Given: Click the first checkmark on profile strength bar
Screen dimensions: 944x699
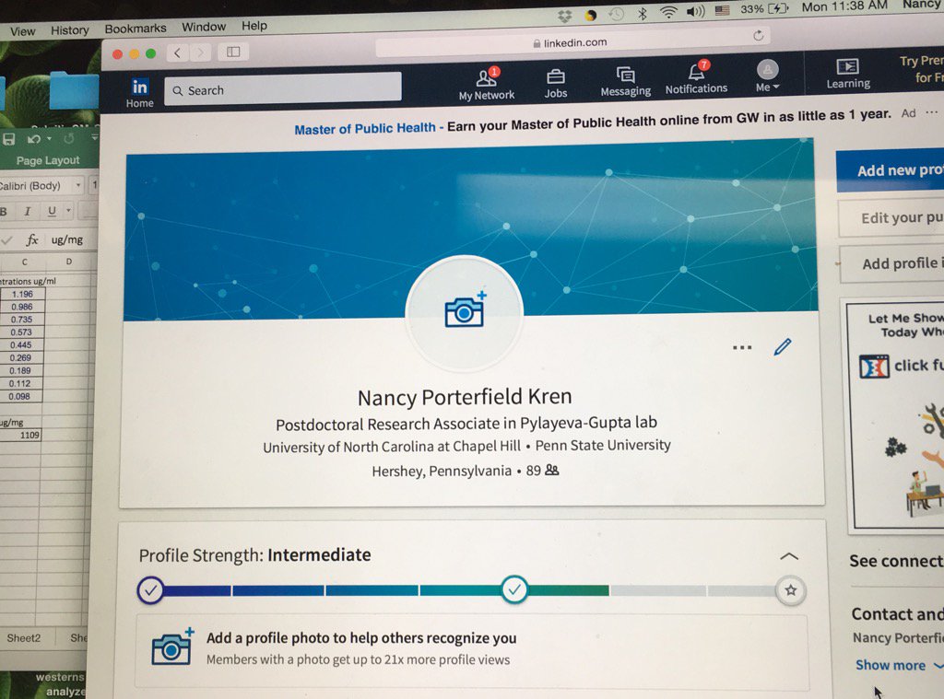Looking at the screenshot, I should pos(150,590).
